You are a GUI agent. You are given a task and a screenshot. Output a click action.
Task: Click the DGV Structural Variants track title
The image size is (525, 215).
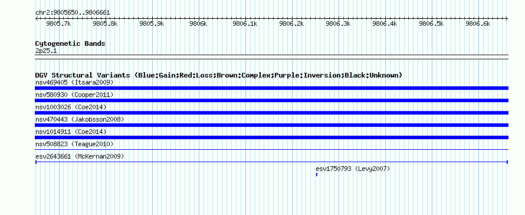[219, 75]
